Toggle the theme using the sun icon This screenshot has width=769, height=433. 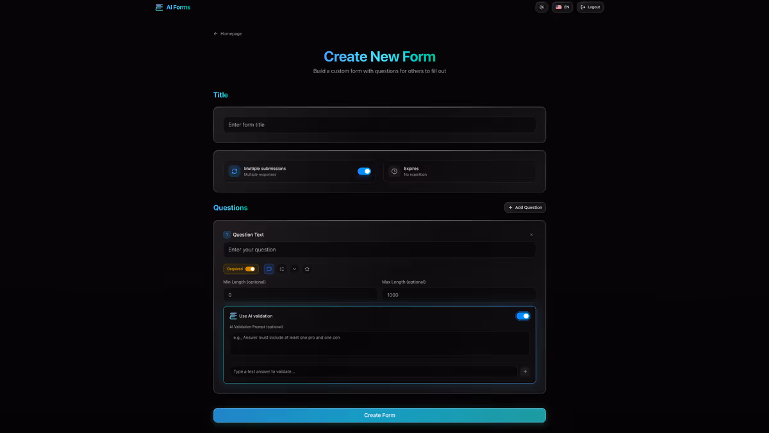[x=542, y=7]
